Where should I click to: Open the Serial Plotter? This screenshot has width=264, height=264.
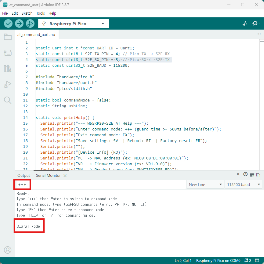(x=245, y=23)
